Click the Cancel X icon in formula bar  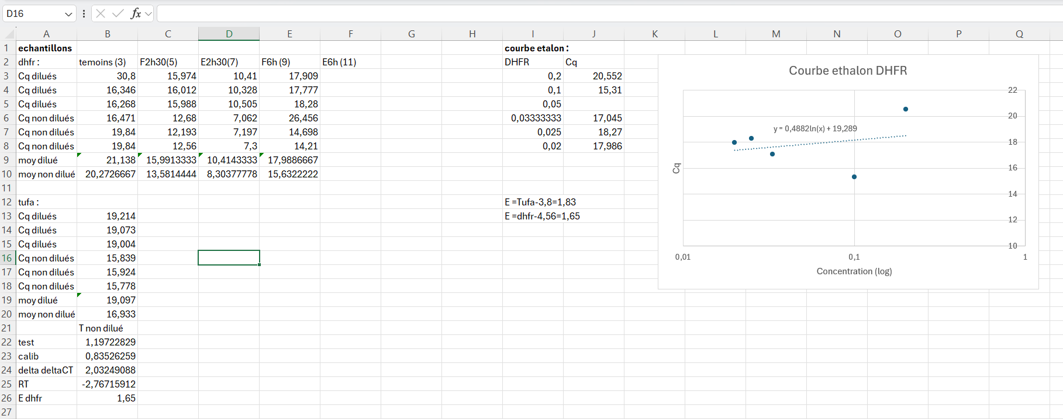(101, 13)
